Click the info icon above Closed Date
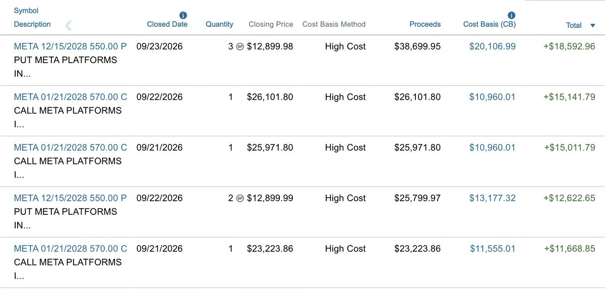Screen dimensions: 605x292 coord(183,16)
